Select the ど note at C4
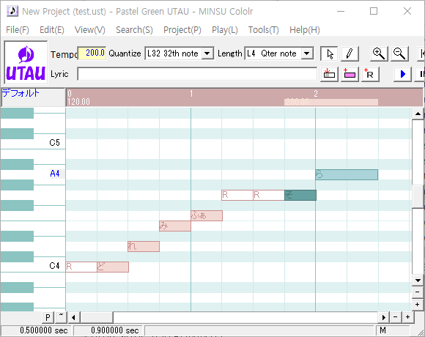 tap(113, 267)
